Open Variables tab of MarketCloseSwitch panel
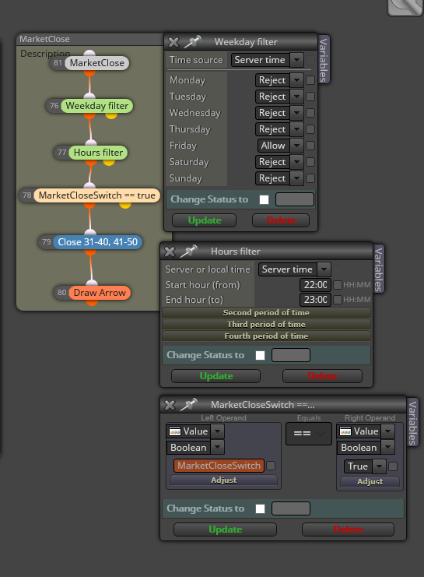 (x=412, y=423)
